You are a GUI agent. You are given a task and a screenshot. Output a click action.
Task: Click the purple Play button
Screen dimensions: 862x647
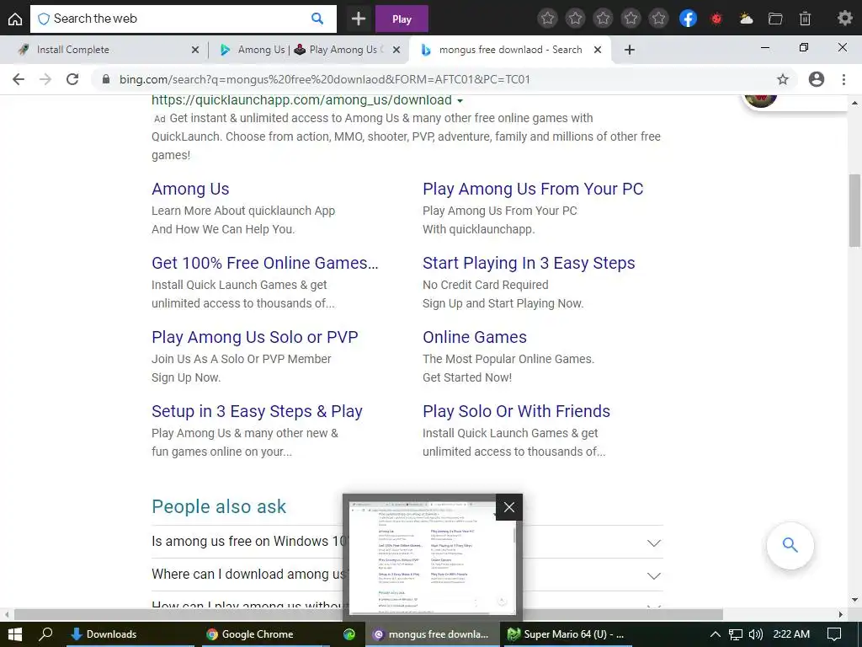pos(402,19)
